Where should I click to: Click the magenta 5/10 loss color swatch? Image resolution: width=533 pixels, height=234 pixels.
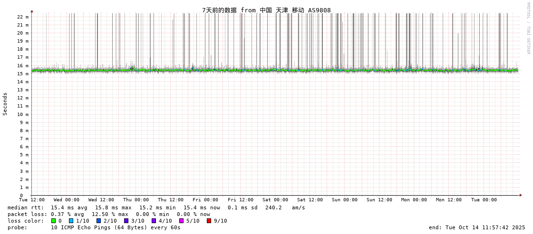(181, 221)
